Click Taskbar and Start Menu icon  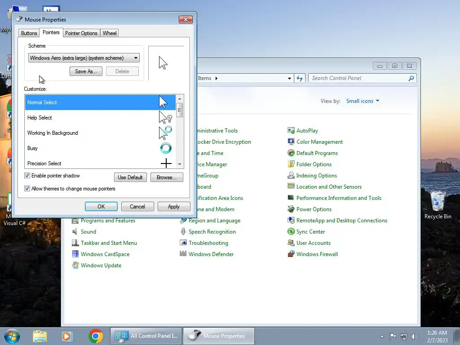[x=75, y=243]
